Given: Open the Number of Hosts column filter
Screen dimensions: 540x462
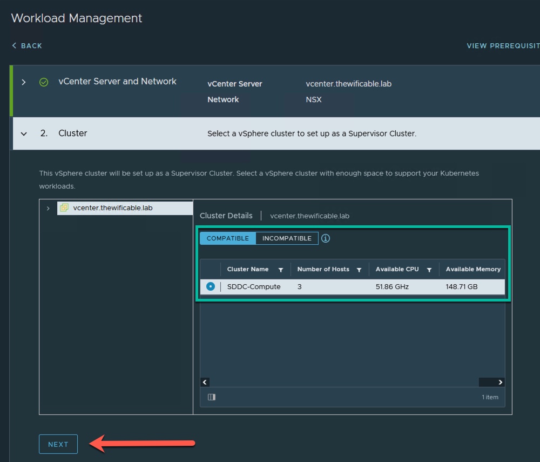Looking at the screenshot, I should pos(359,270).
